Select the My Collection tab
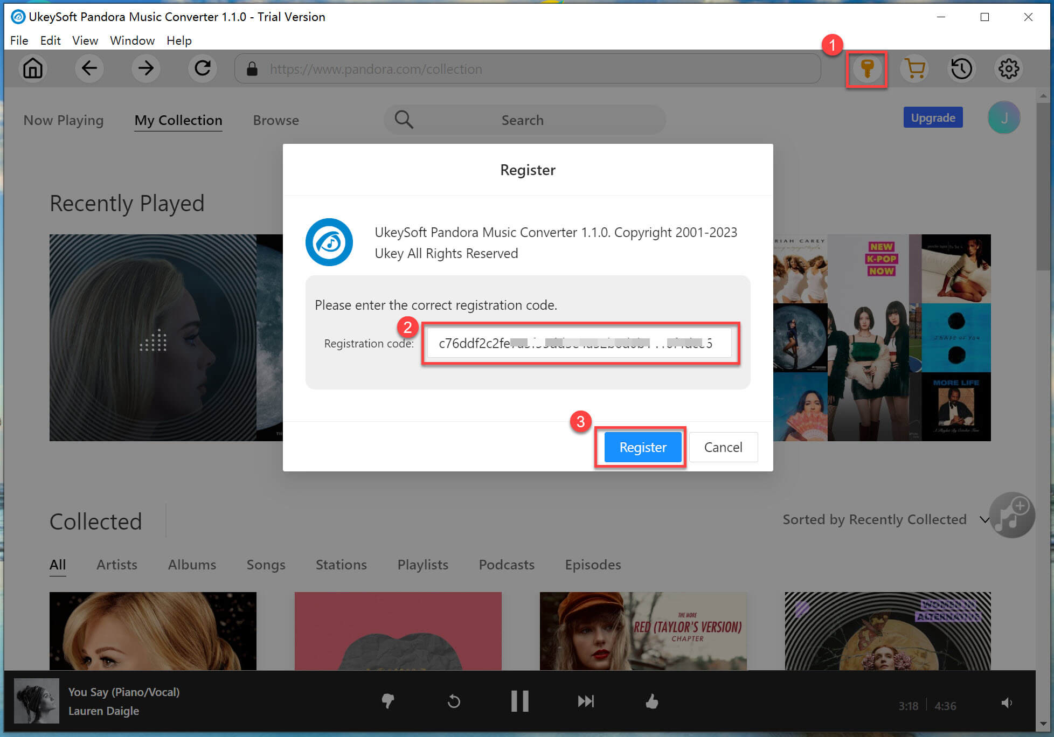Image resolution: width=1054 pixels, height=737 pixels. [x=178, y=120]
